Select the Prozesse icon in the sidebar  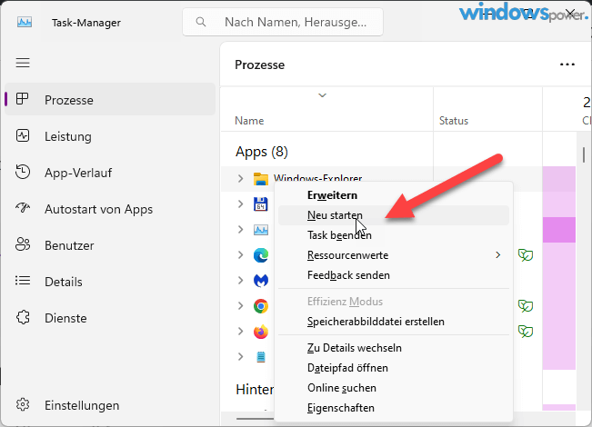tap(22, 99)
